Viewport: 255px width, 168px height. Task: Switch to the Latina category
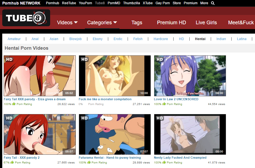click(x=242, y=39)
